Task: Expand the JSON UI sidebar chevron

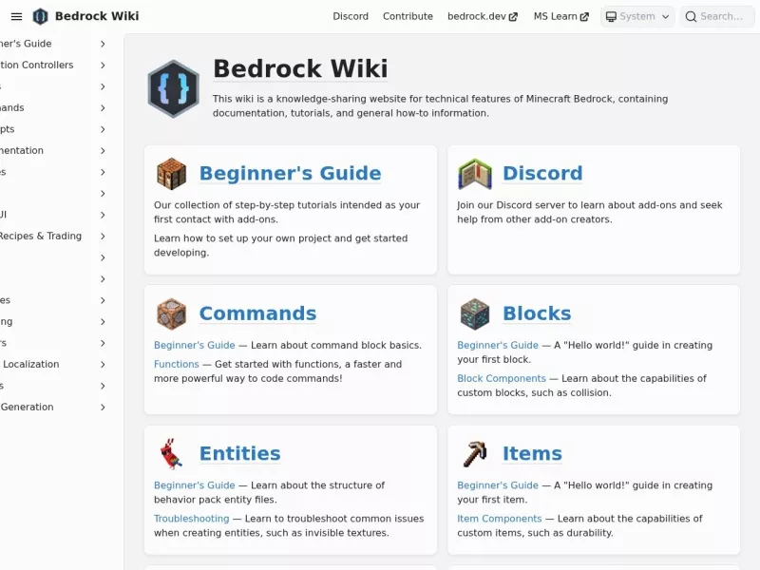Action: tap(103, 215)
